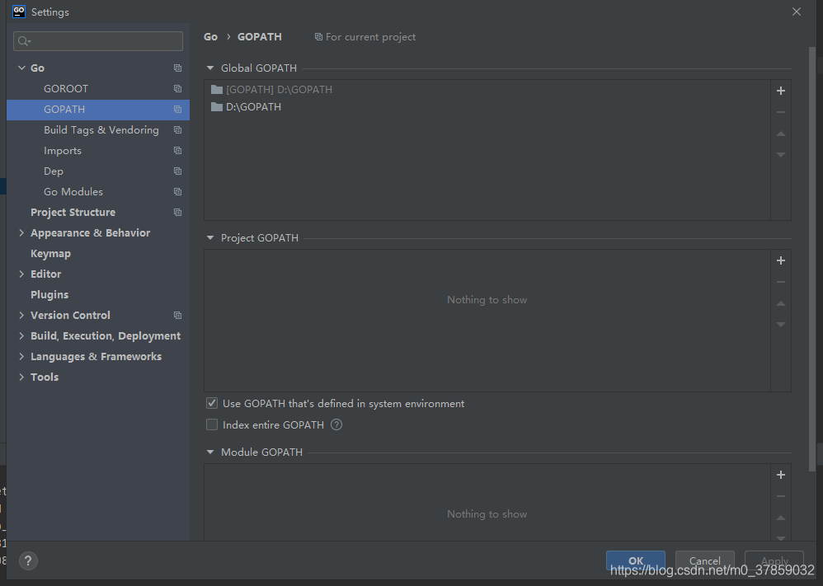Click the project-level icon beside Go Modules
Image resolution: width=823 pixels, height=586 pixels.
177,192
